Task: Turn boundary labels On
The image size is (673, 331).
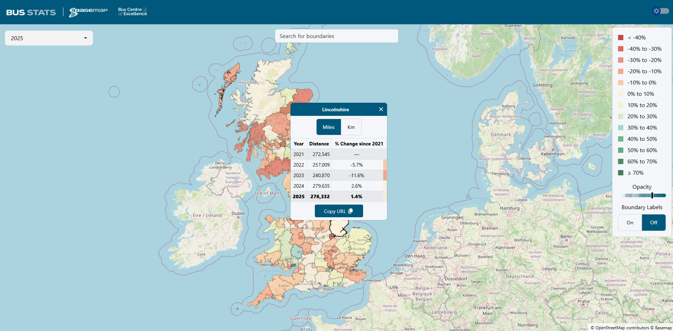Action: coord(630,223)
